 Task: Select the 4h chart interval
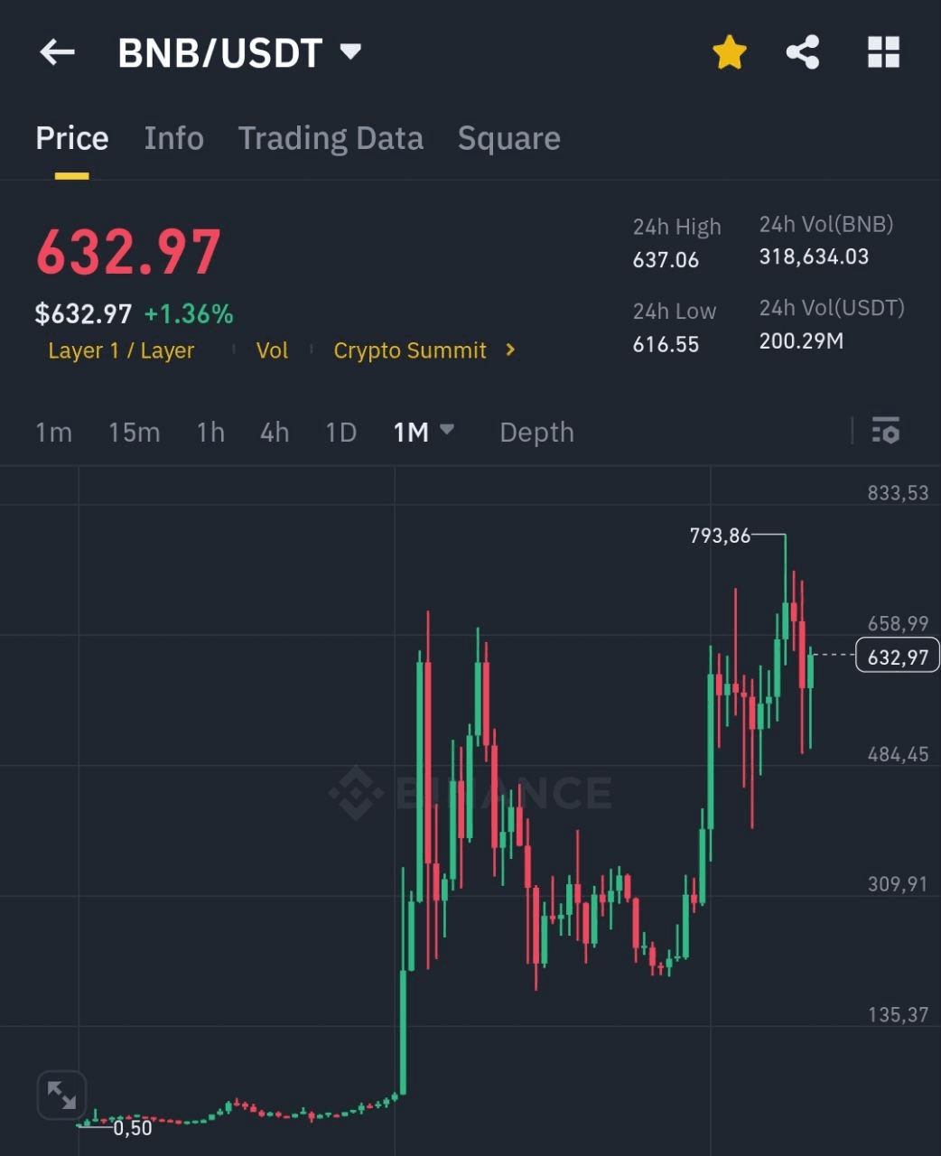275,433
